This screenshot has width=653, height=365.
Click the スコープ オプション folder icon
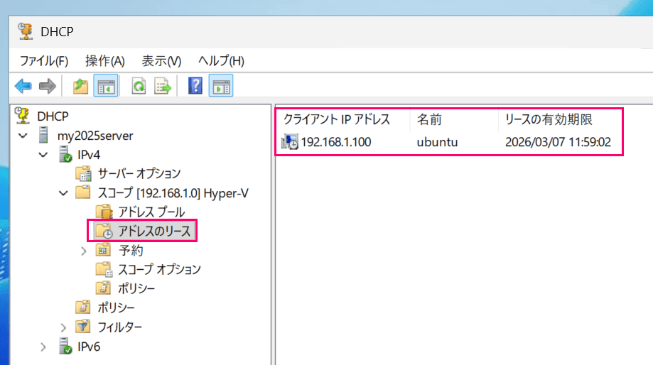[x=104, y=269]
